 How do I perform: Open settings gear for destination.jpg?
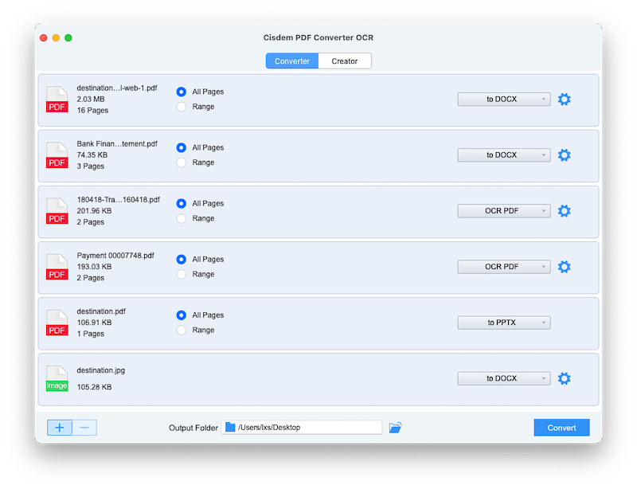tap(564, 378)
